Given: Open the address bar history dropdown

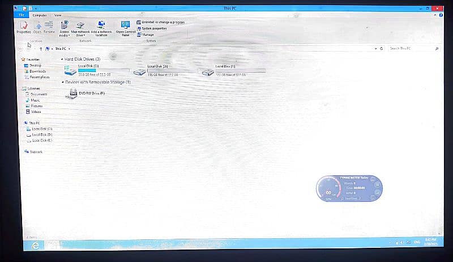Looking at the screenshot, I should pyautogui.click(x=374, y=49).
